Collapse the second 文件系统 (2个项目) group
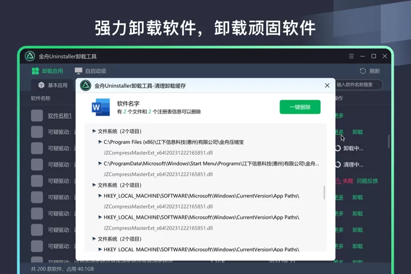This screenshot has width=411, height=274. click(94, 185)
